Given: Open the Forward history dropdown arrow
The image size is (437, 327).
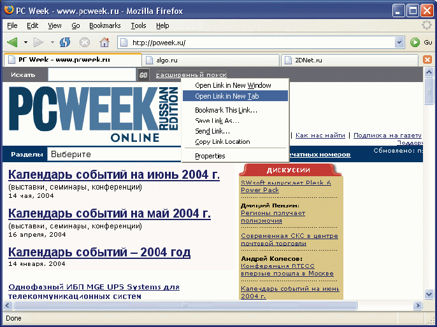Looking at the screenshot, I should click(52, 42).
